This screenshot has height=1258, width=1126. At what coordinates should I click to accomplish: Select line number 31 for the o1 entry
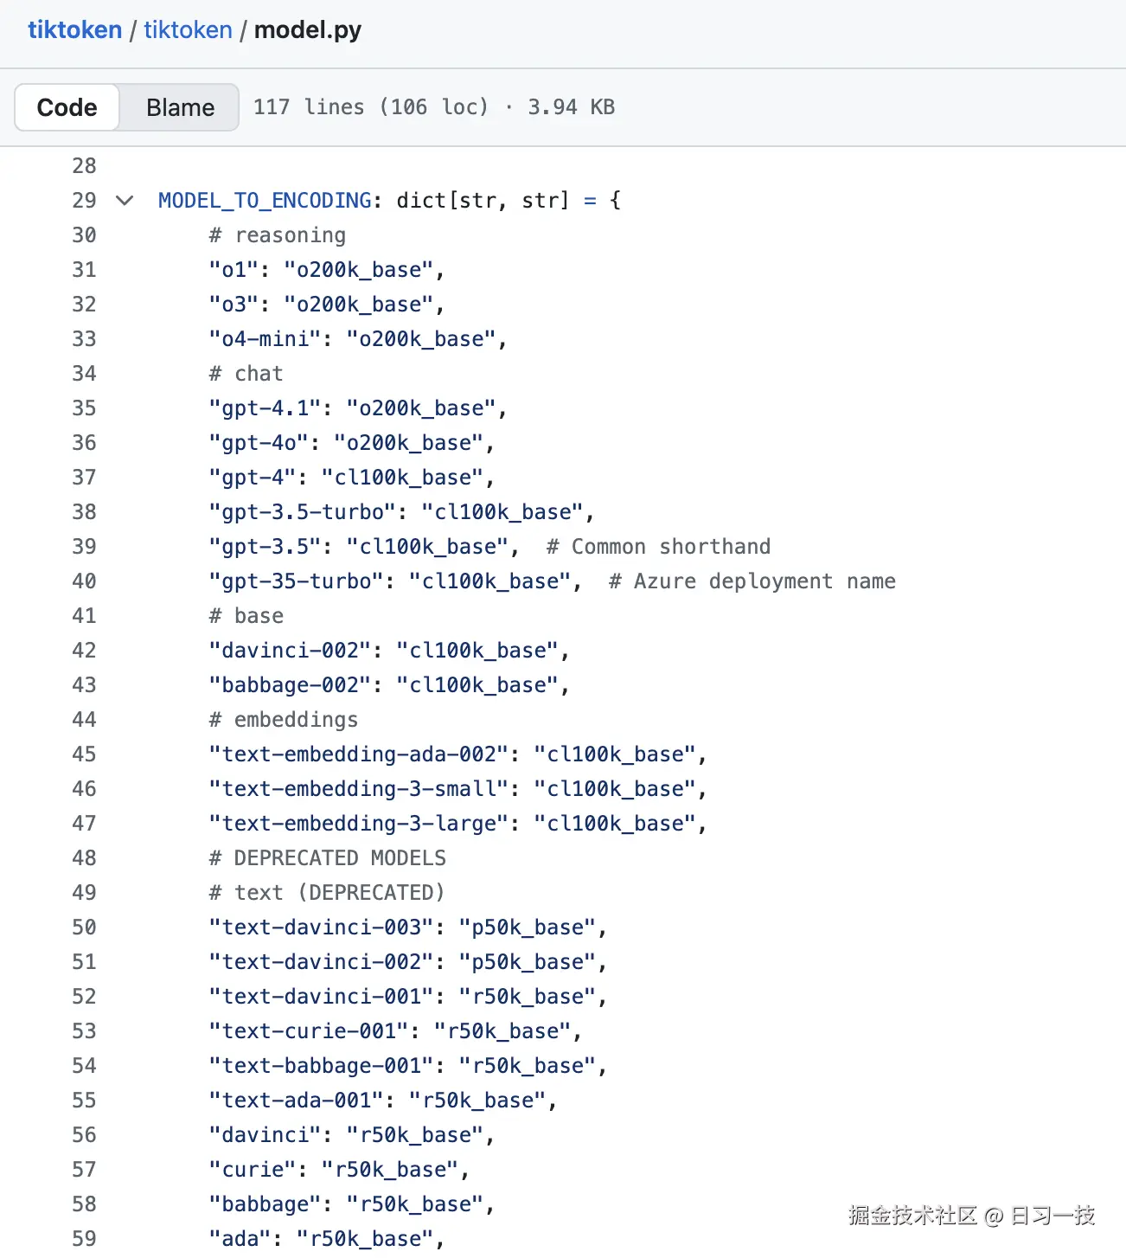coord(84,269)
